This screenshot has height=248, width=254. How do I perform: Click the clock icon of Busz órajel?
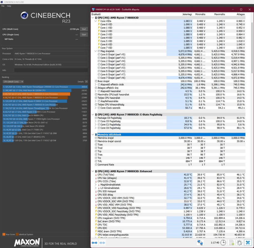(96, 81)
